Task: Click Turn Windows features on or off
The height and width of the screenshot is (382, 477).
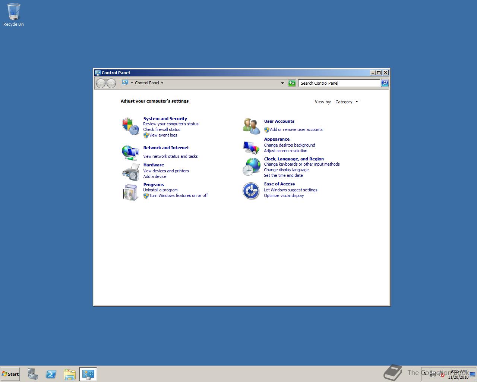Action: click(x=179, y=195)
